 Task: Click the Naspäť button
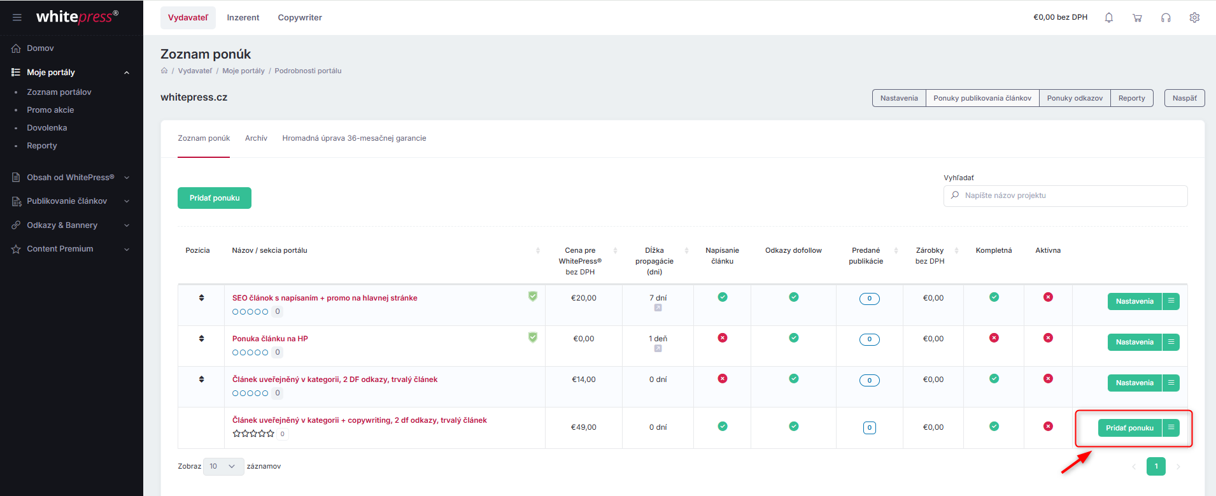(x=1185, y=98)
